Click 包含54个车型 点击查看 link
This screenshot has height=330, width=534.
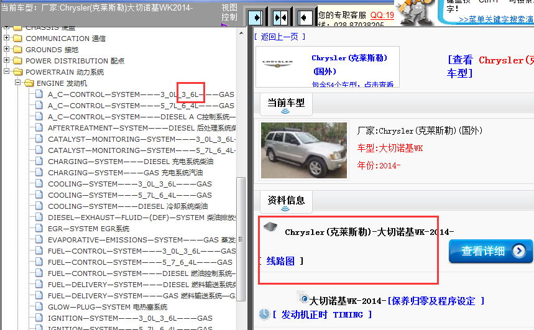352,84
